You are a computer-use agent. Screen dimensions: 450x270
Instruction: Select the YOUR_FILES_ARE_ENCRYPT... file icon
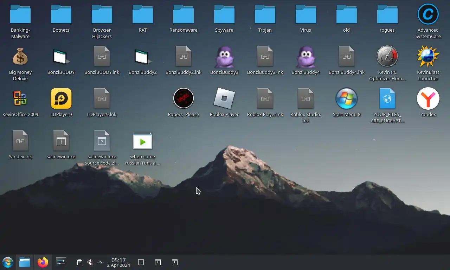pyautogui.click(x=387, y=99)
